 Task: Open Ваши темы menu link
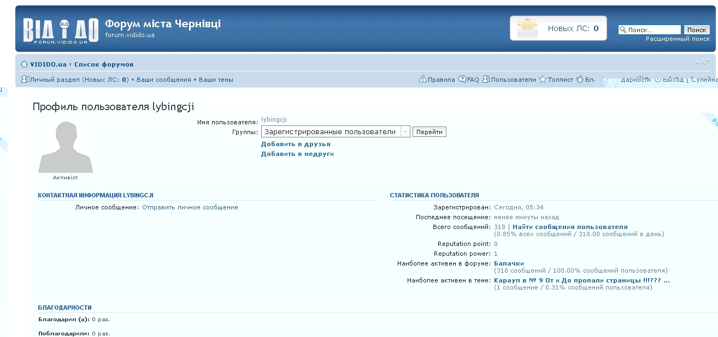point(216,80)
